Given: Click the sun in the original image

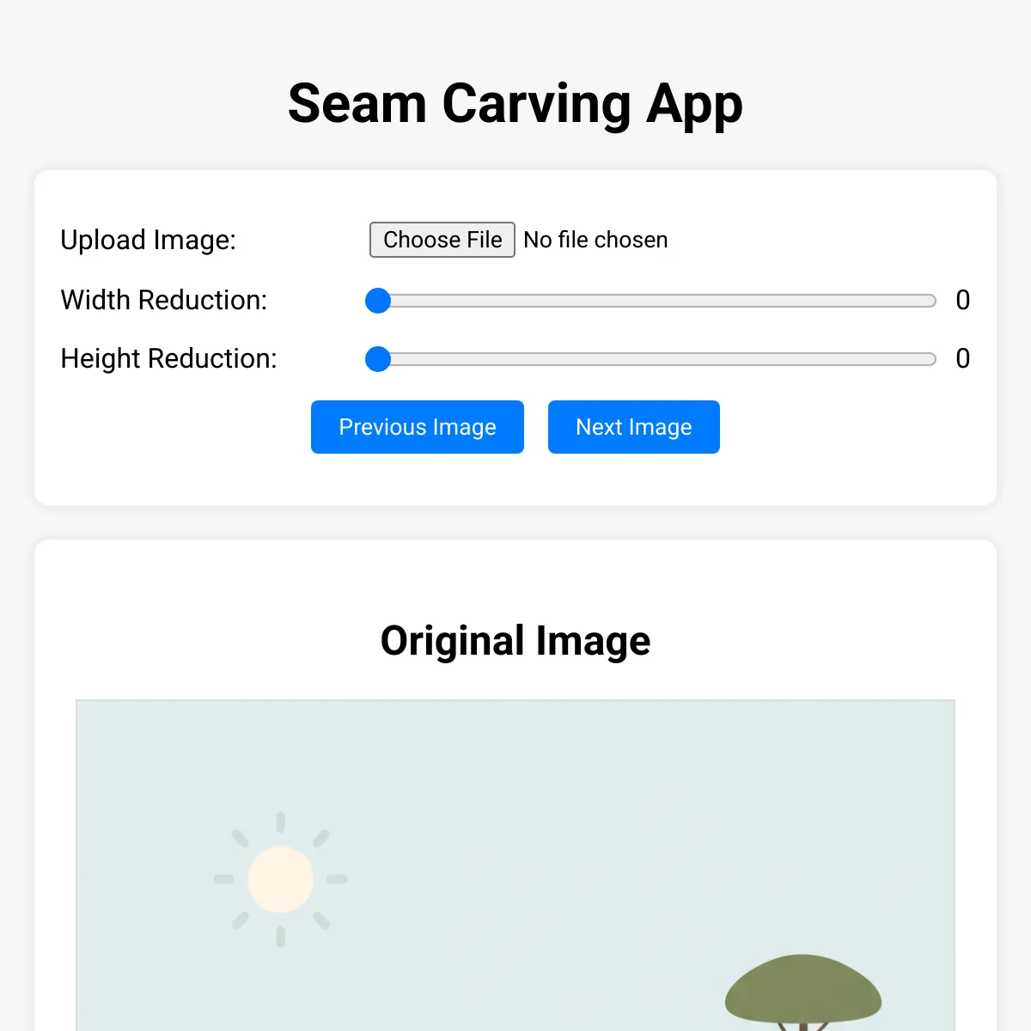Looking at the screenshot, I should tap(281, 879).
